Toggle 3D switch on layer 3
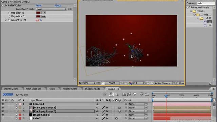The image size is (217, 122). point(119,111)
